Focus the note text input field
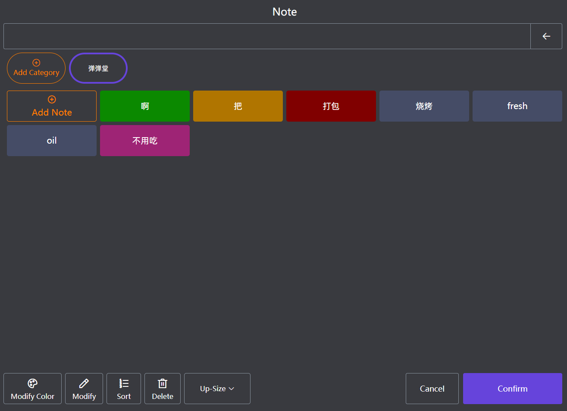 (x=266, y=36)
